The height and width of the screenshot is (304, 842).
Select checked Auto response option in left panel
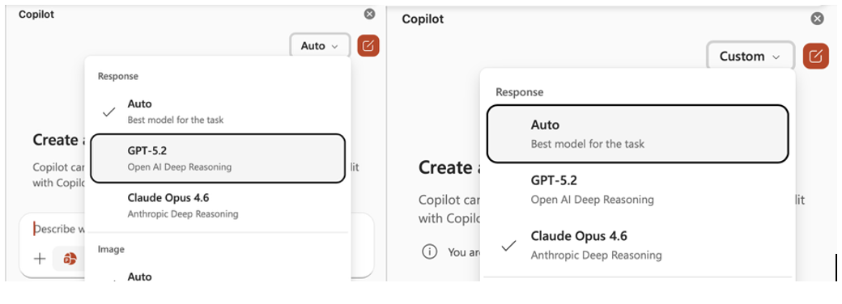(x=218, y=111)
